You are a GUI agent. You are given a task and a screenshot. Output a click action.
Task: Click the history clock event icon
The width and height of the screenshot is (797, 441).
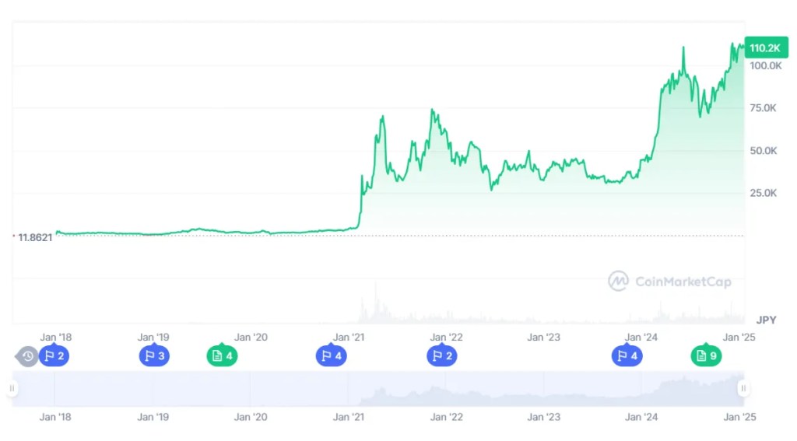point(28,356)
